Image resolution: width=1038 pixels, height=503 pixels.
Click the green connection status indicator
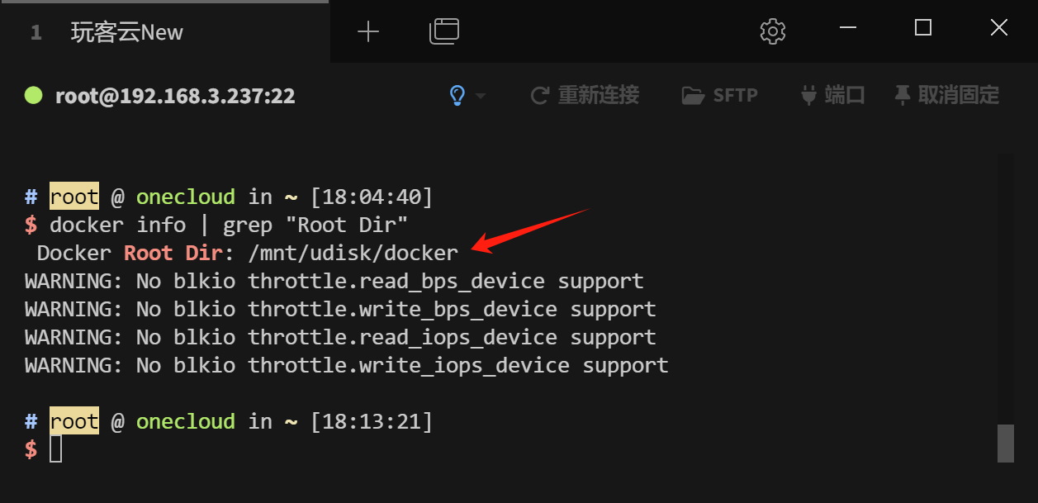pos(31,94)
